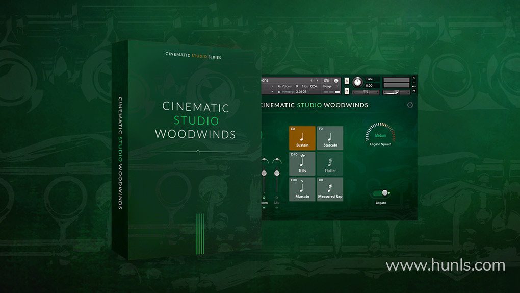
Task: Close the Kontakt instrument with the X
Action: (x=414, y=78)
